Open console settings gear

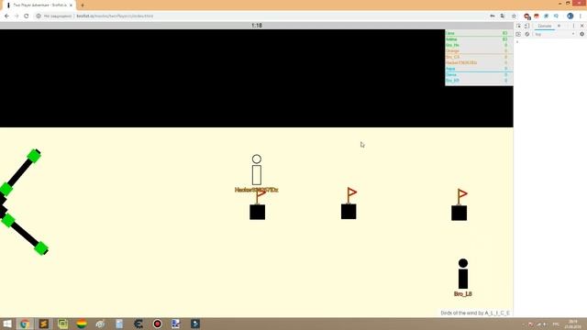tap(581, 34)
